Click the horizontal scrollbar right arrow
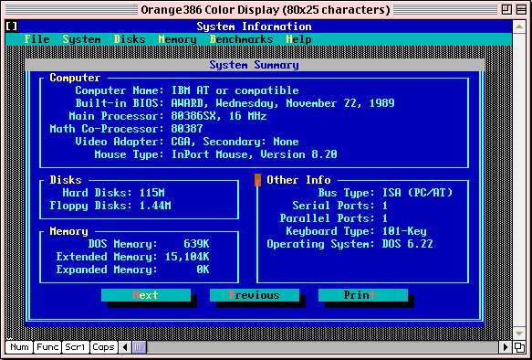Image resolution: width=532 pixels, height=360 pixels. [506, 347]
